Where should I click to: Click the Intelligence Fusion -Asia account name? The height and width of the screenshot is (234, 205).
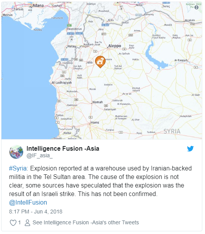click(63, 148)
